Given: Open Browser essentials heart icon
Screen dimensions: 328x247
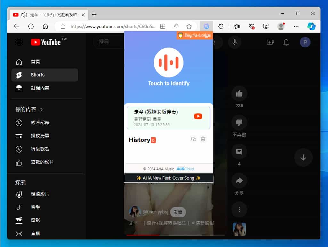Looking at the screenshot, I should tap(251, 26).
